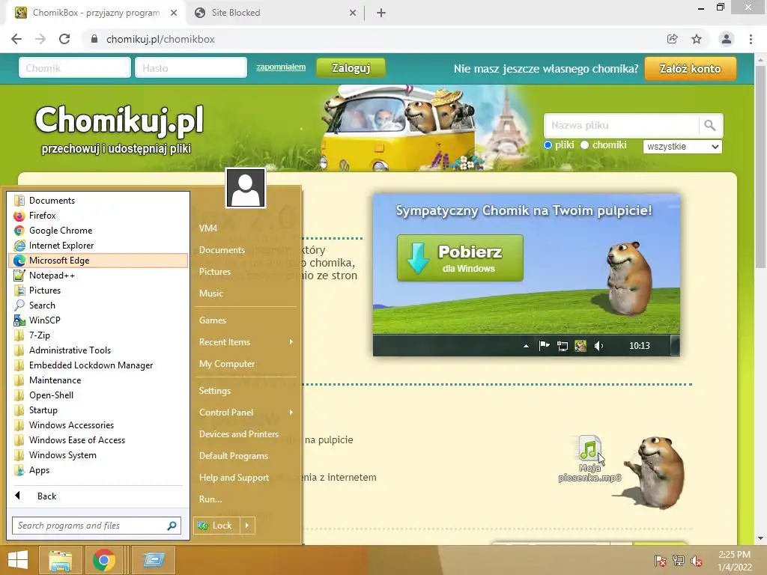Viewport: 767px width, 575px height.
Task: Launch Google Chrome from Start menu list
Action: [98, 231]
